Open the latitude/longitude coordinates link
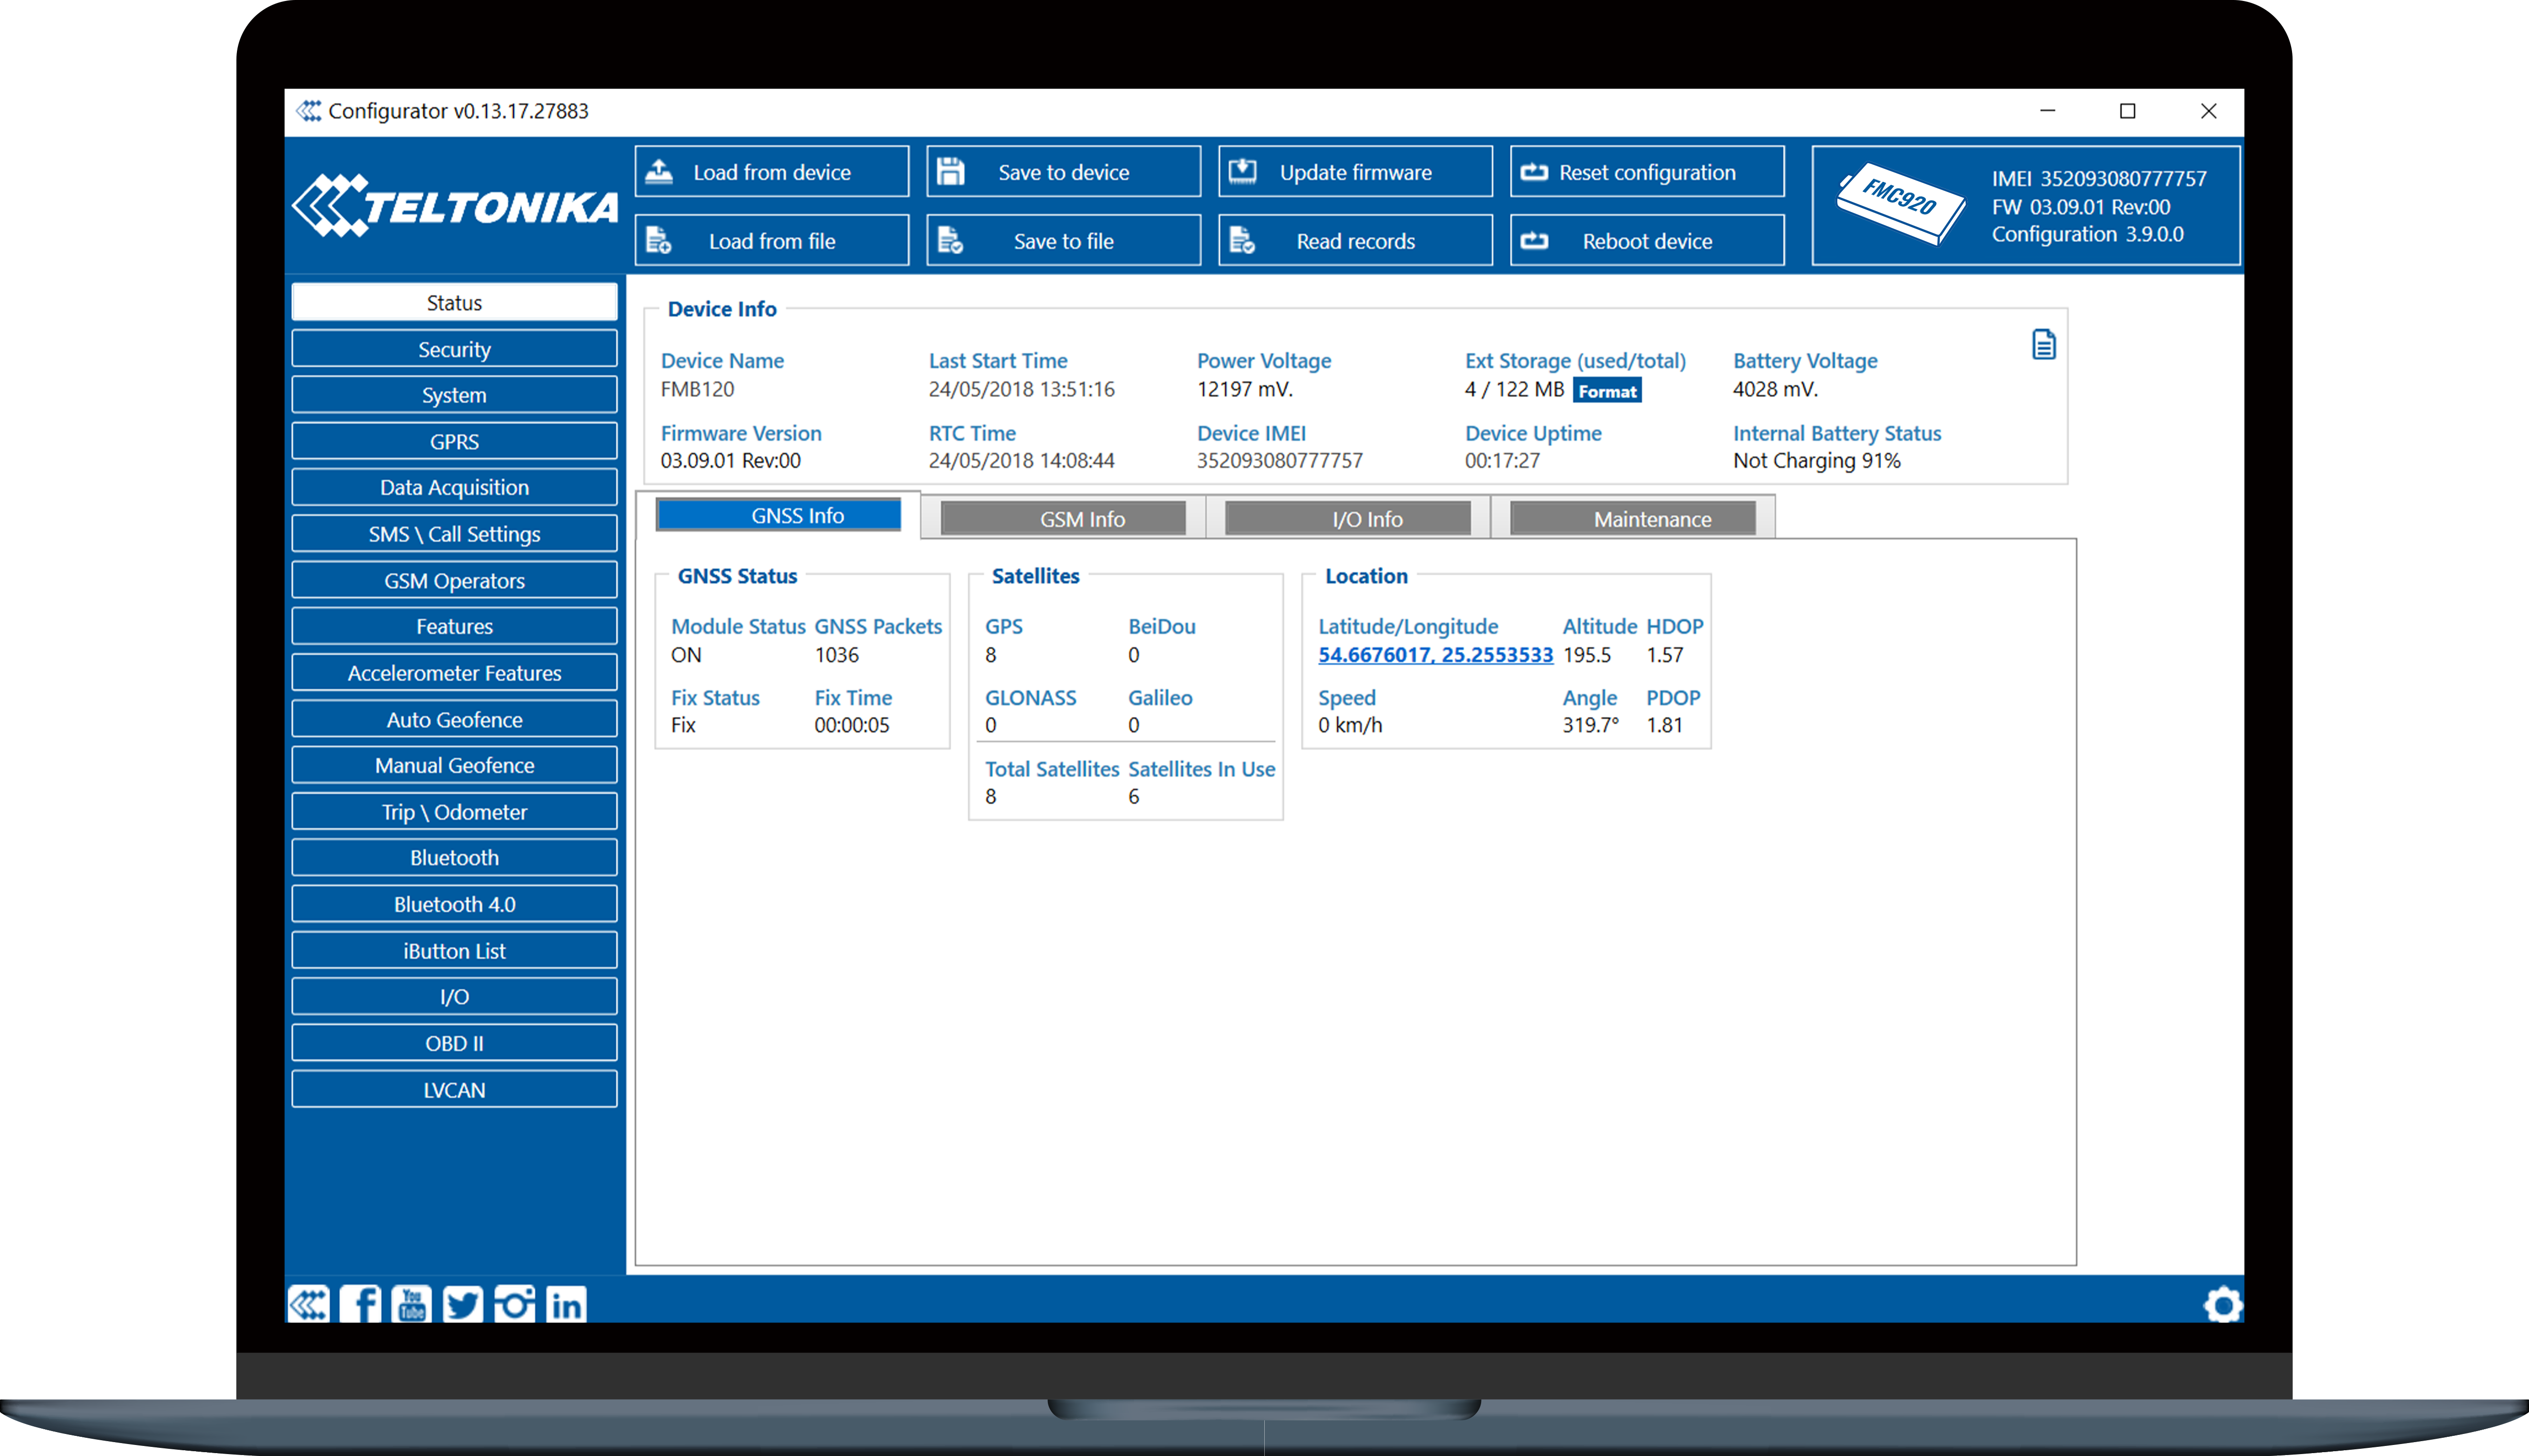 pos(1435,655)
